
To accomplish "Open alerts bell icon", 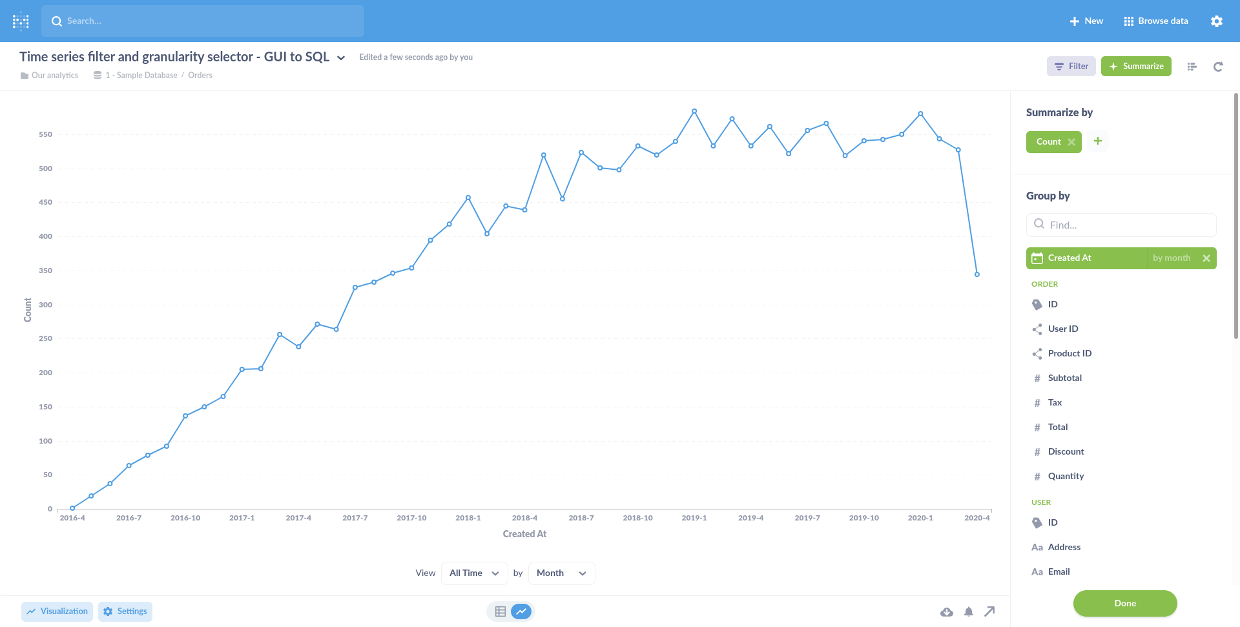I will (x=969, y=612).
